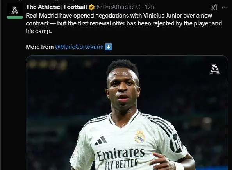Click the Grok xAI icon
Viewport: 232px width, 170px height.
214,7
